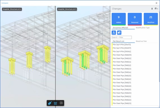Pop out the Changes panel with undock icon
The width and height of the screenshot is (160, 108).
(156, 8)
